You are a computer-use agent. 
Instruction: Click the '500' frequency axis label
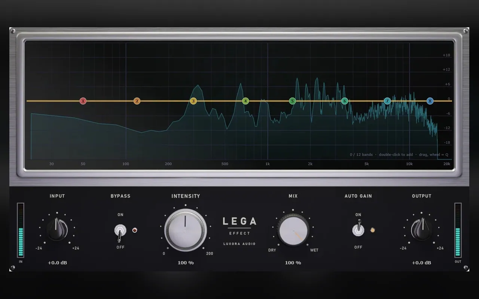pyautogui.click(x=225, y=164)
